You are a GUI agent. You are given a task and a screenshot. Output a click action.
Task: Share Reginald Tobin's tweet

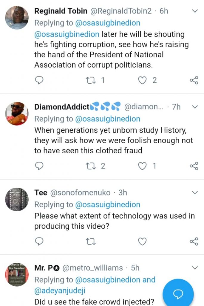[194, 80]
